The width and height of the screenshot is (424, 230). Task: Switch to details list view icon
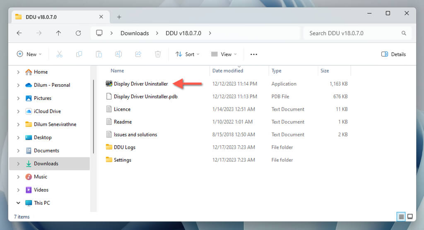401,216
